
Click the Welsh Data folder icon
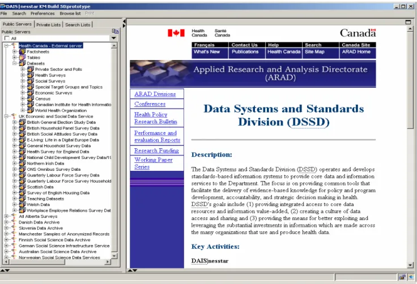[x=23, y=204]
